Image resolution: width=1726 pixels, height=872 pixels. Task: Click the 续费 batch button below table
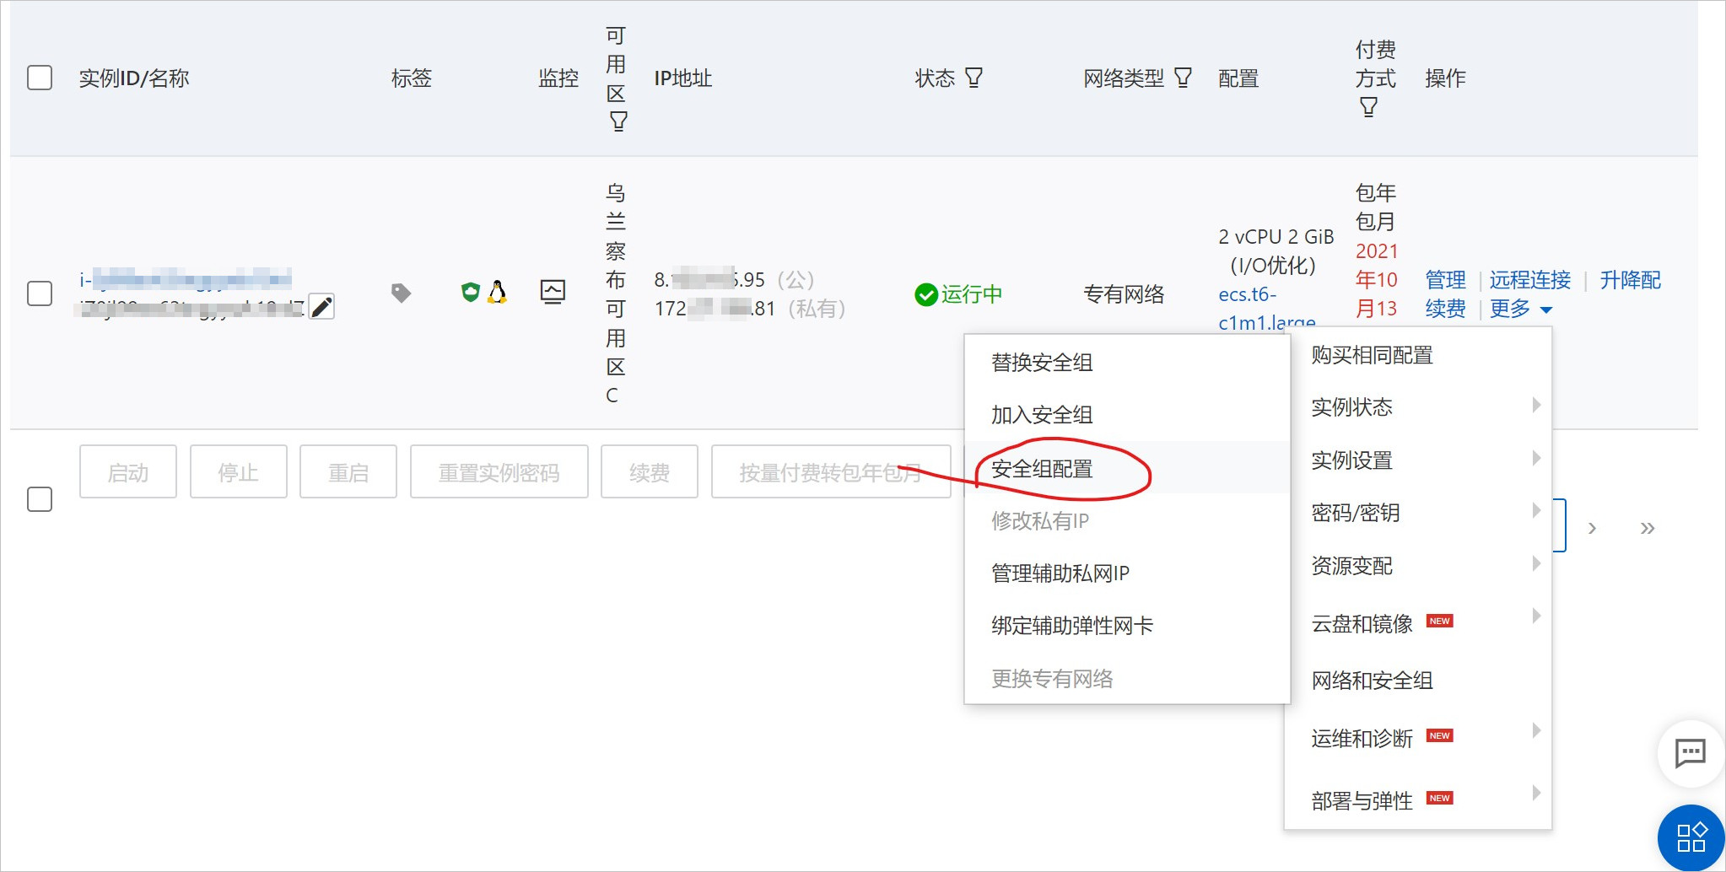click(650, 471)
